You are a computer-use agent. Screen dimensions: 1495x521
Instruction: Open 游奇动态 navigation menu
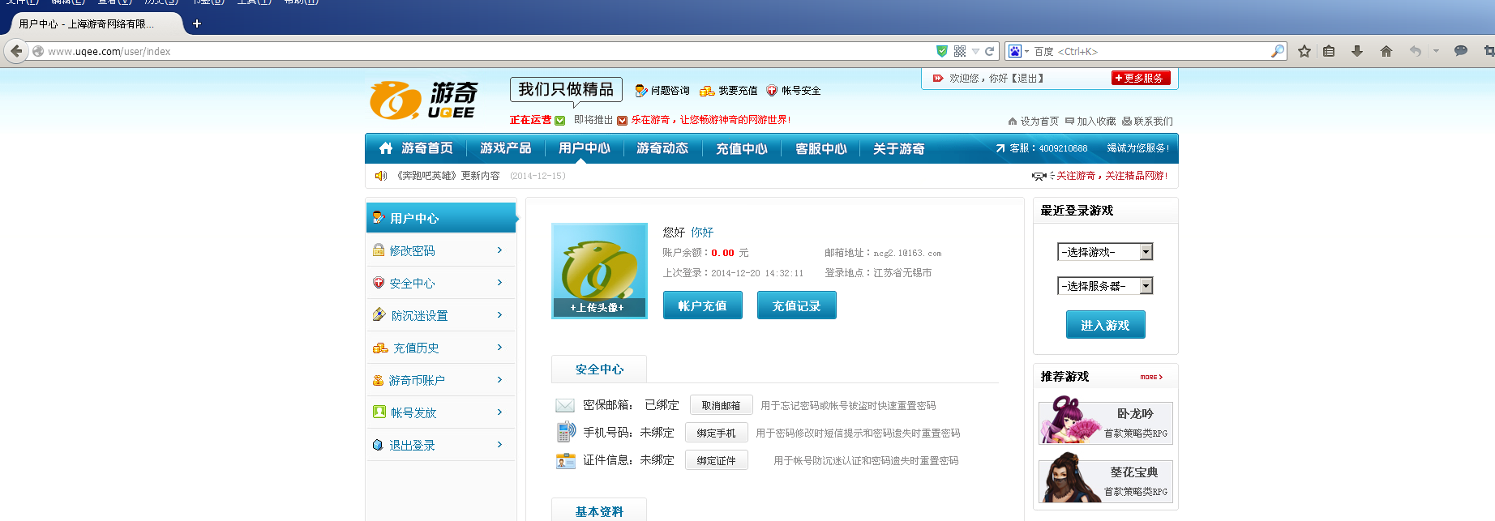click(x=662, y=148)
